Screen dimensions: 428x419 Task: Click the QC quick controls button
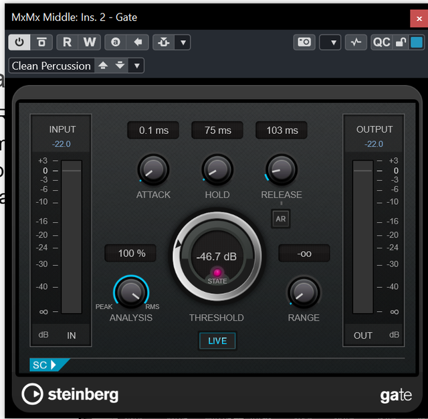[382, 42]
